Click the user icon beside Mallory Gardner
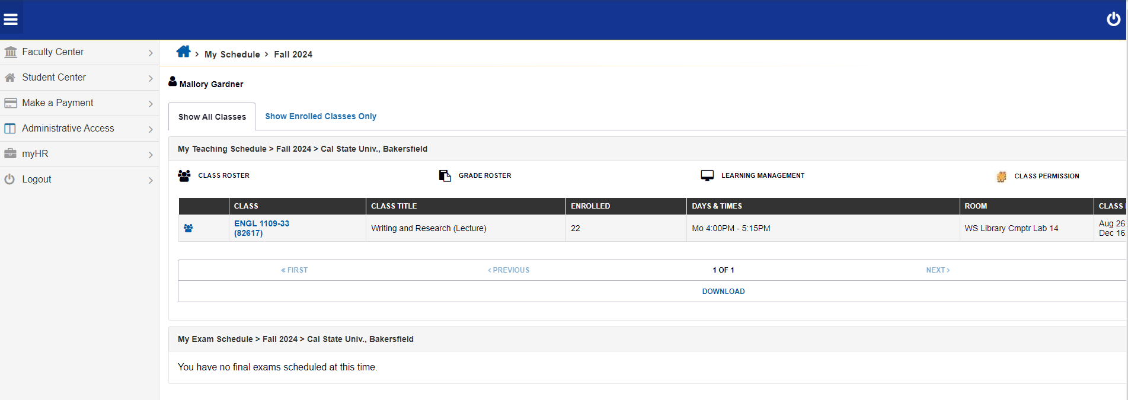Screen dimensions: 1128x400 172,81
